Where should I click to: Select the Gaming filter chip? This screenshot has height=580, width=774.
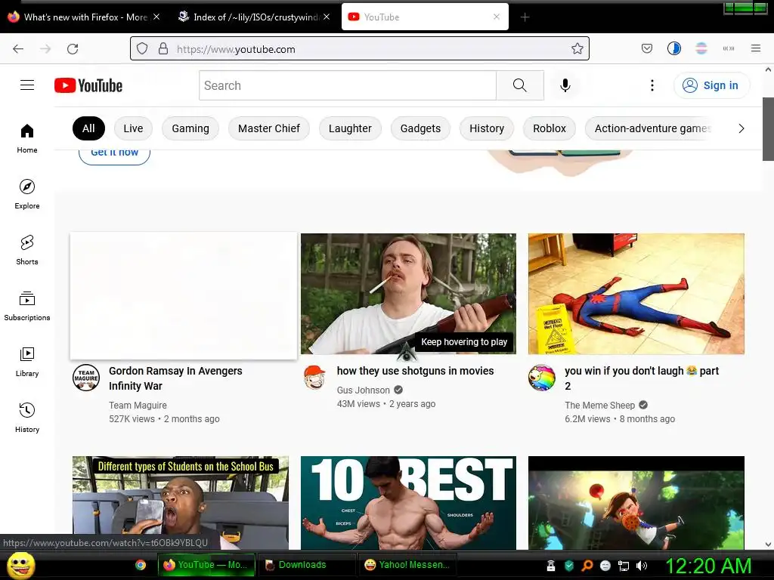190,128
